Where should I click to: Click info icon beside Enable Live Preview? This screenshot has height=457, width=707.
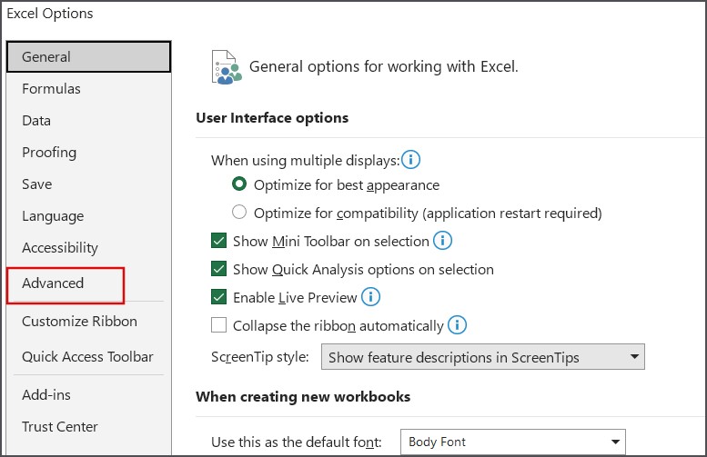tap(370, 297)
